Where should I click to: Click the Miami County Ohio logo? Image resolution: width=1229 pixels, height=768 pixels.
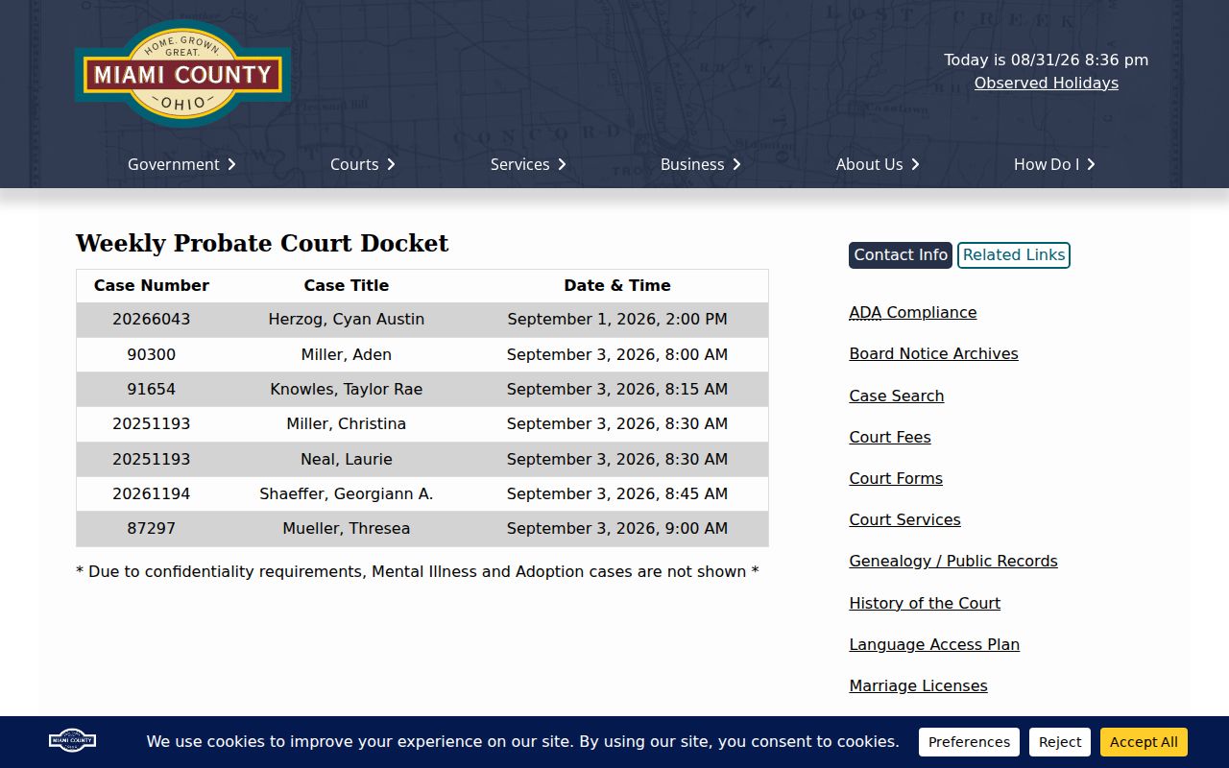[182, 74]
